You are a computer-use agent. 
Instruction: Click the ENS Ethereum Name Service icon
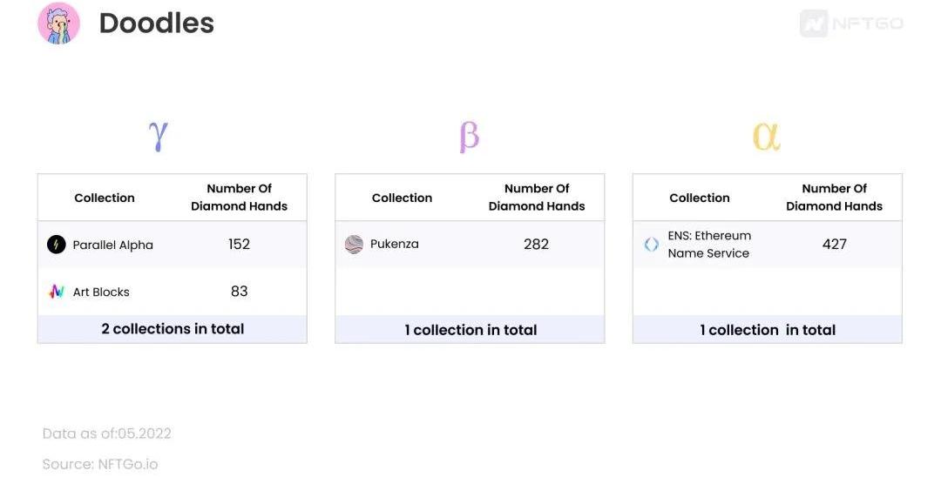click(652, 245)
